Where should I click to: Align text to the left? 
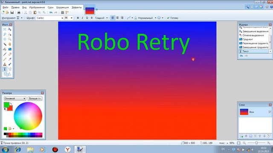click(113, 18)
